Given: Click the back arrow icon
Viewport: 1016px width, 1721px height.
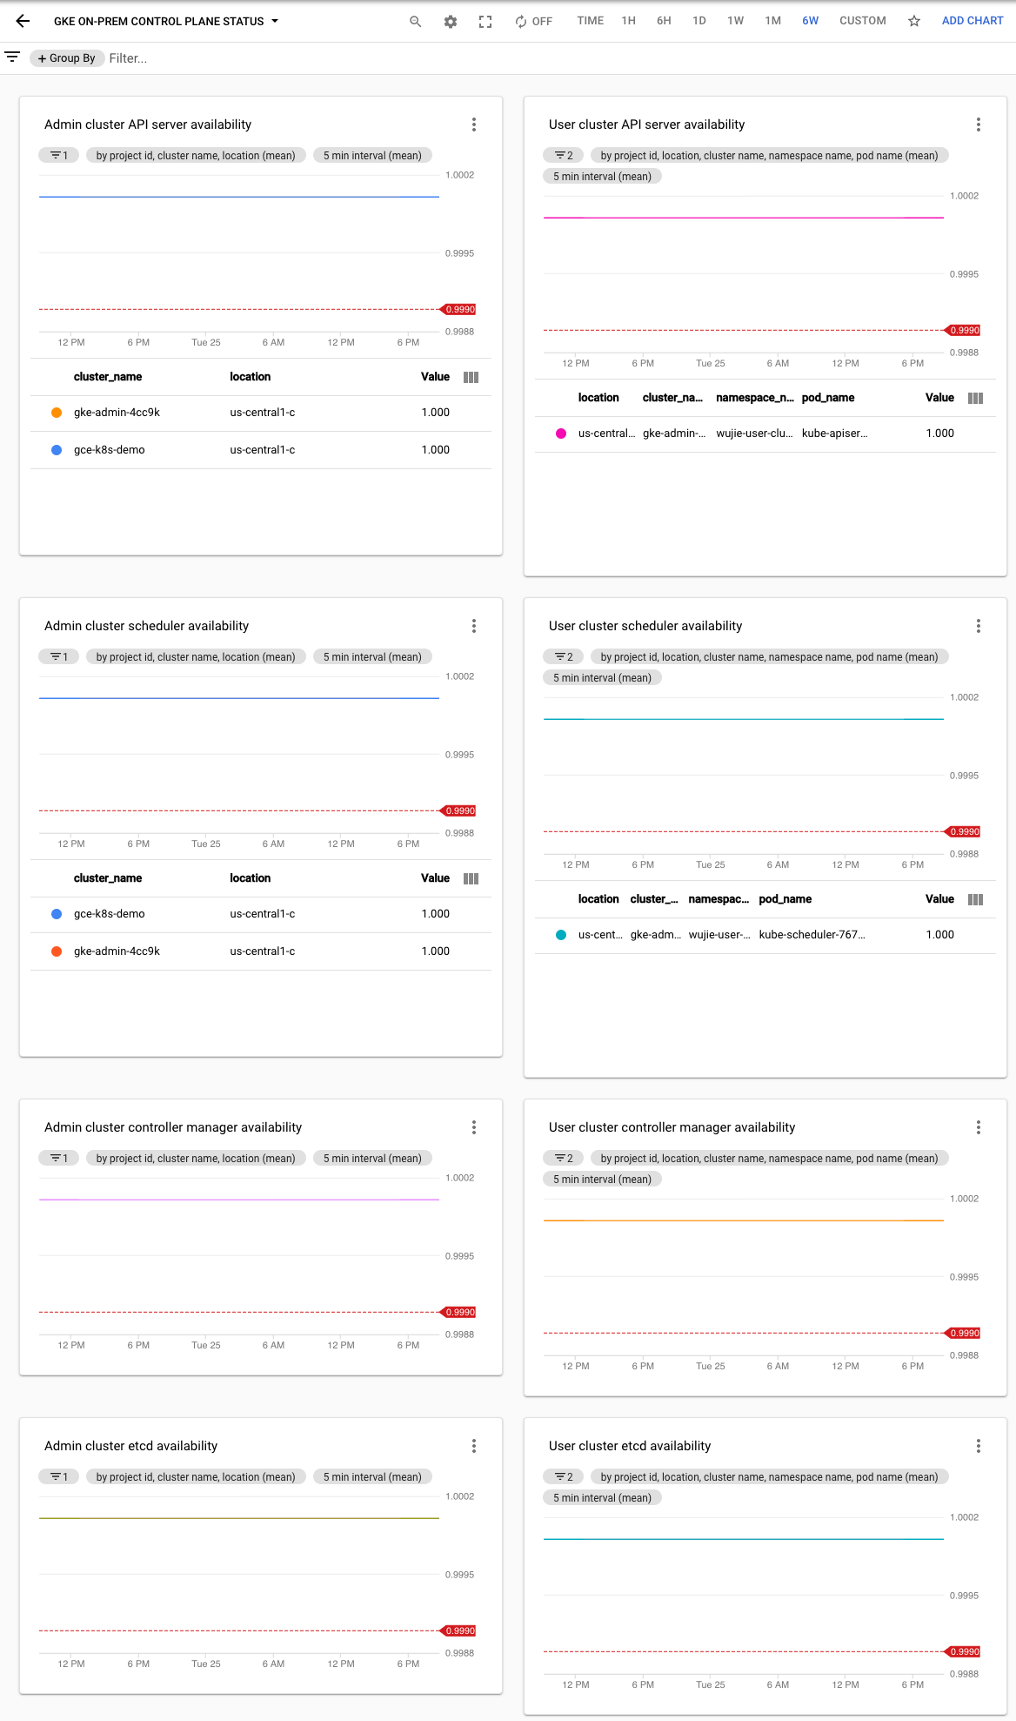Looking at the screenshot, I should pyautogui.click(x=23, y=21).
